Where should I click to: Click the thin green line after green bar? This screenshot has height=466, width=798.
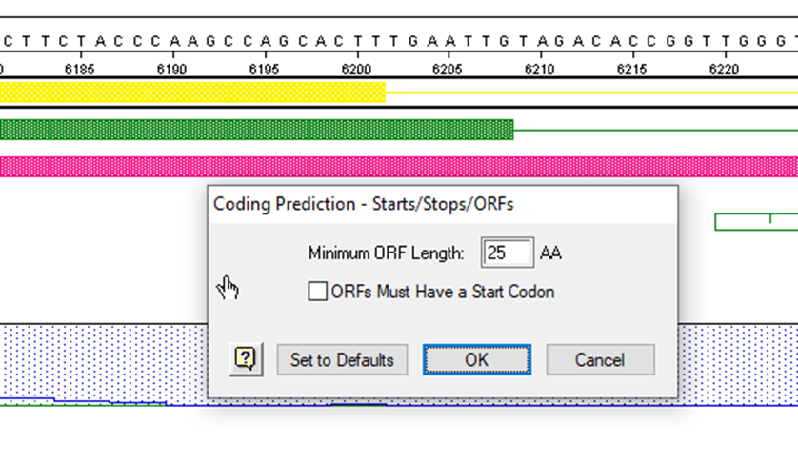(655, 130)
